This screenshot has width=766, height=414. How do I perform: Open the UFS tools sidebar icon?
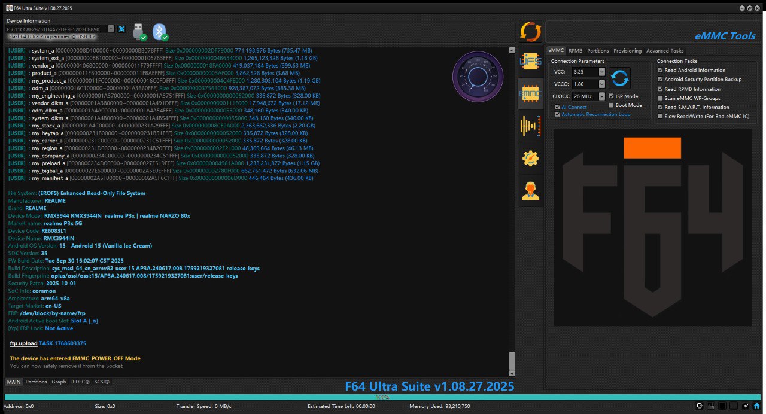pos(530,60)
